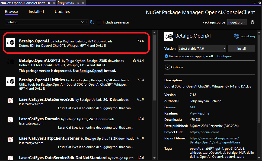Click details pane scrollbar down arrow
This screenshot has height=161, width=262.
pos(259,158)
